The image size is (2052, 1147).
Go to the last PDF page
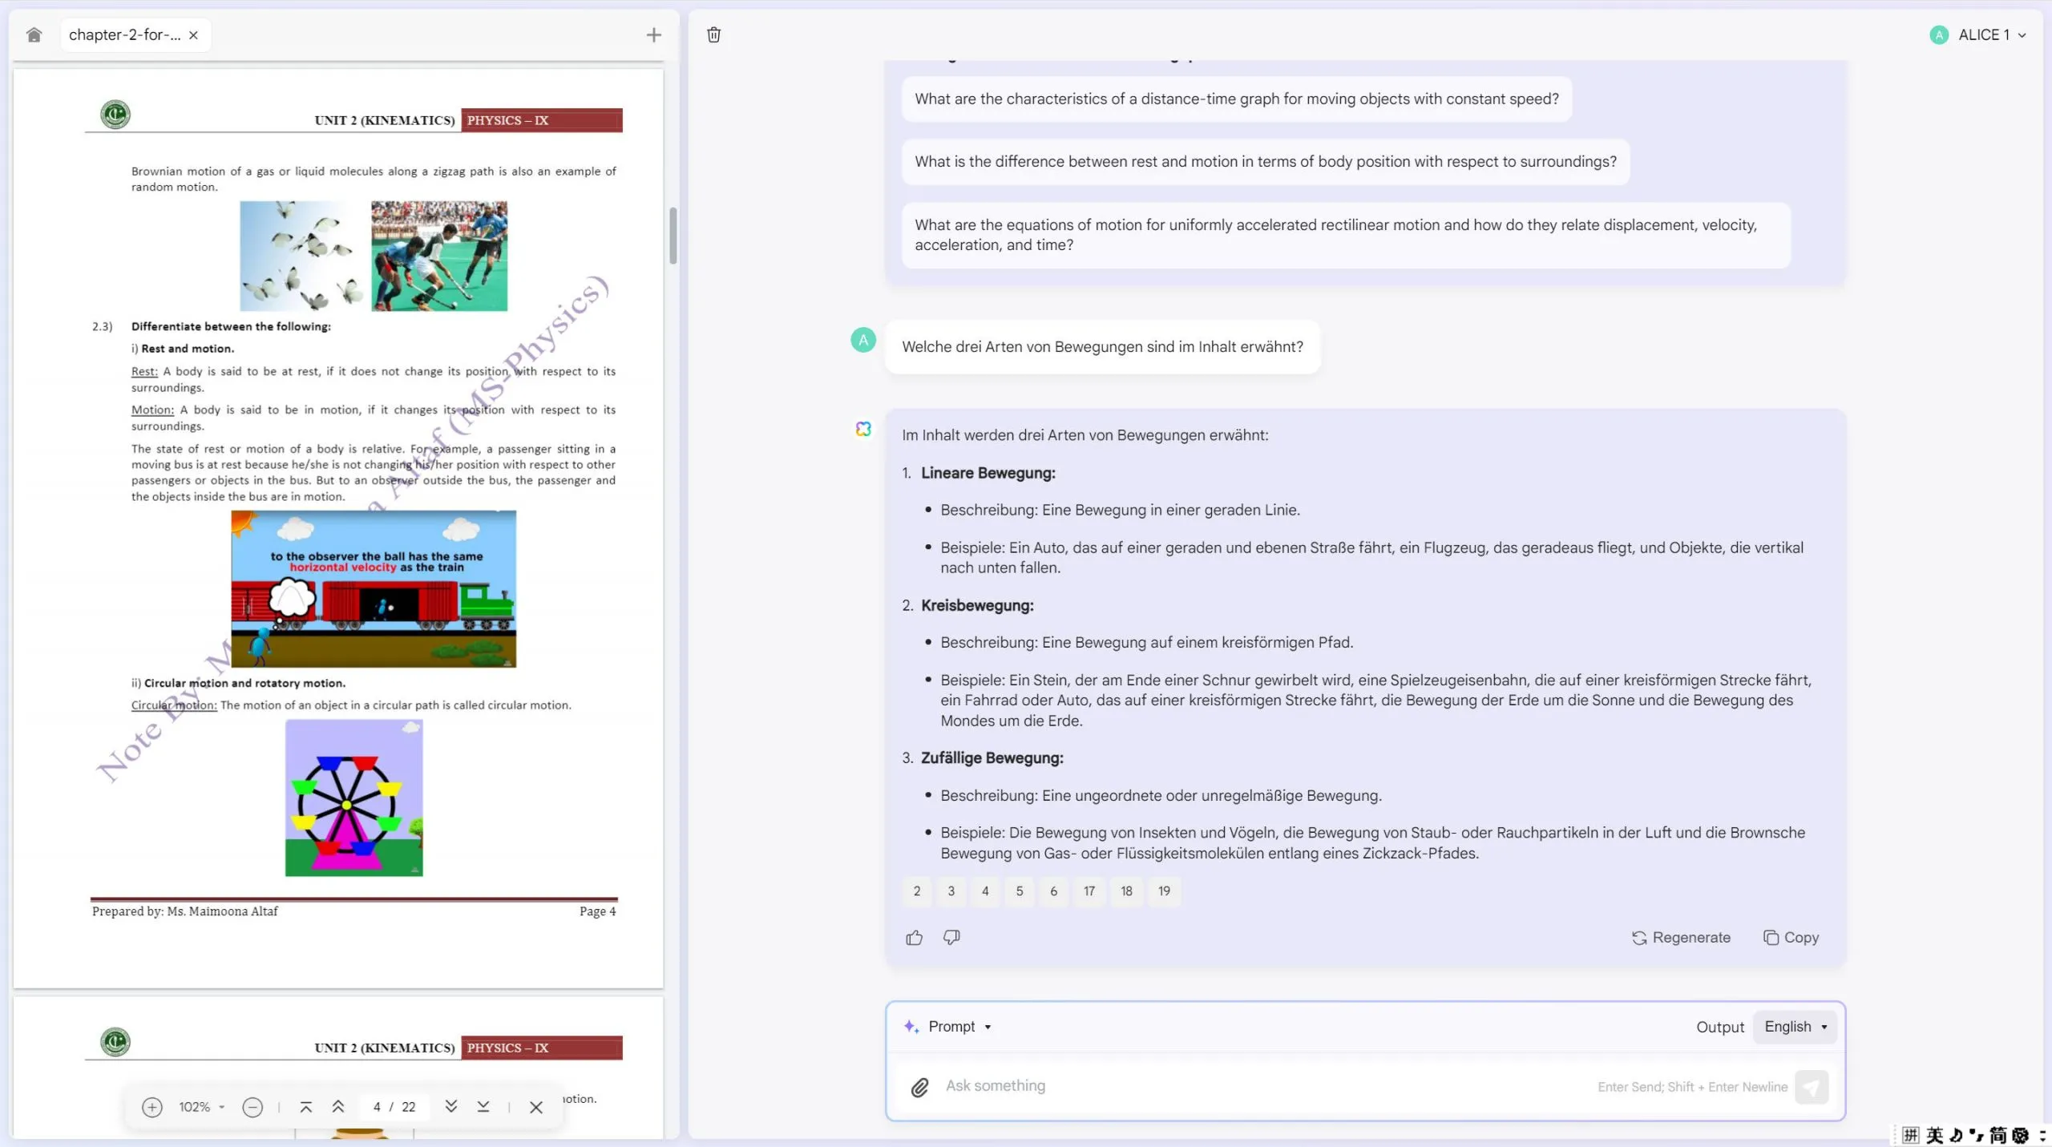point(482,1107)
